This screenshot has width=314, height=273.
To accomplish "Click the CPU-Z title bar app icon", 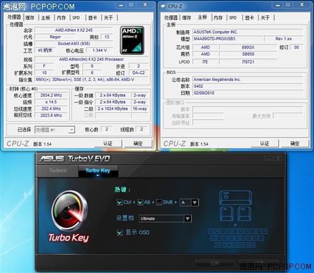I will pyautogui.click(x=163, y=6).
